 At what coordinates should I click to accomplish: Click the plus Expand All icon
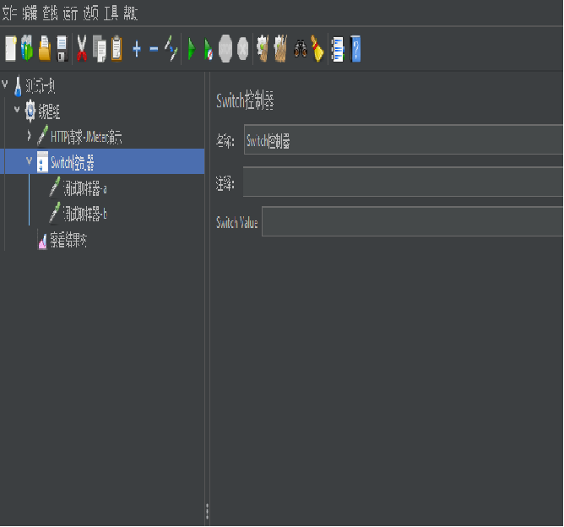136,49
